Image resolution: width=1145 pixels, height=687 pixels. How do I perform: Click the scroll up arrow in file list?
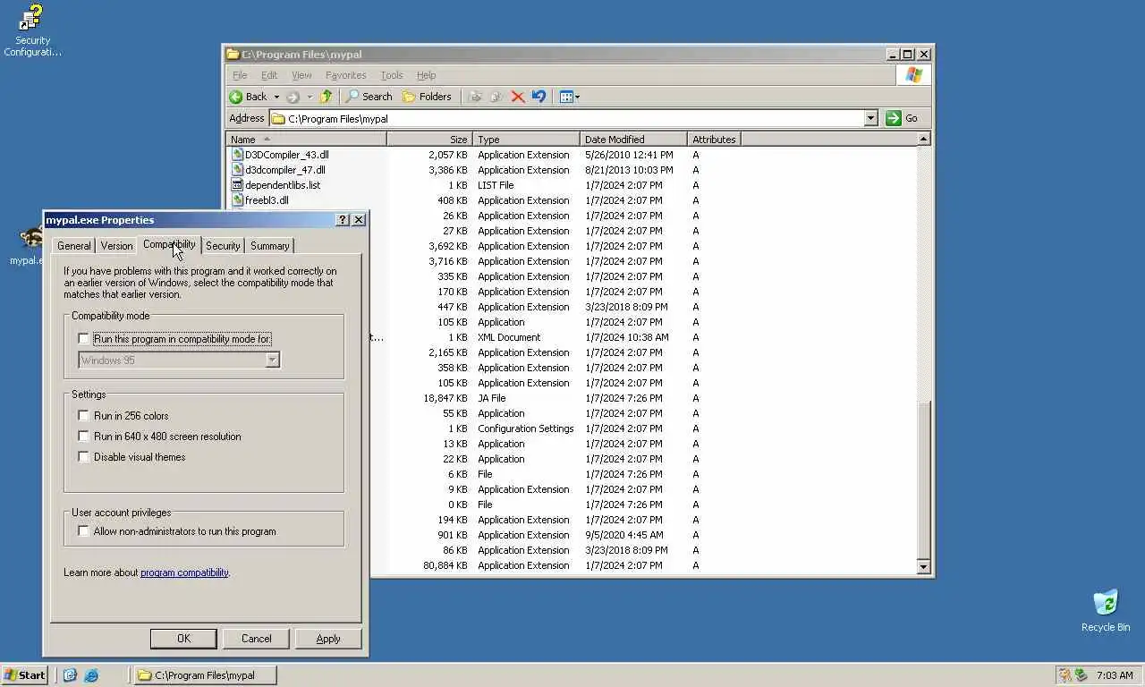924,140
